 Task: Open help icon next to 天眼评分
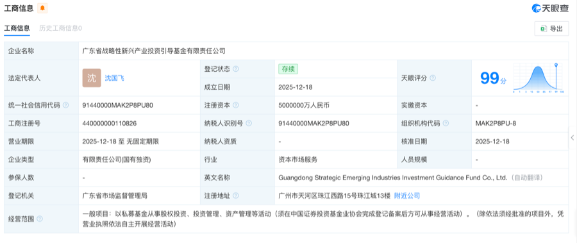433,78
